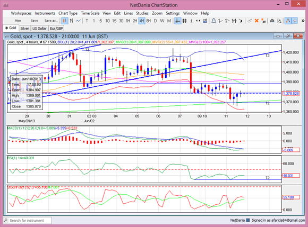Select monthly 'M' time scale
308x227 pixels.
pyautogui.click(x=169, y=21)
